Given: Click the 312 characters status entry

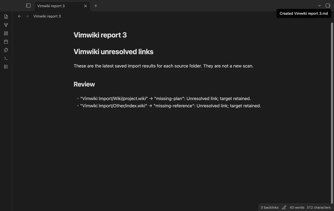Looking at the screenshot, I should click(x=319, y=207).
